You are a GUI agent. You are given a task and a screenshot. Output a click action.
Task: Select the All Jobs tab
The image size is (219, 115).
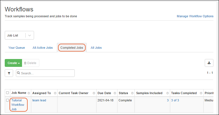coord(96,48)
